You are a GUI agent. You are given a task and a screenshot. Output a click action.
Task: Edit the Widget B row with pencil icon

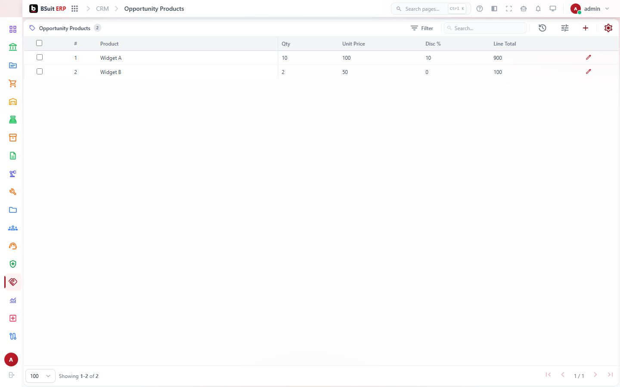[x=589, y=72]
